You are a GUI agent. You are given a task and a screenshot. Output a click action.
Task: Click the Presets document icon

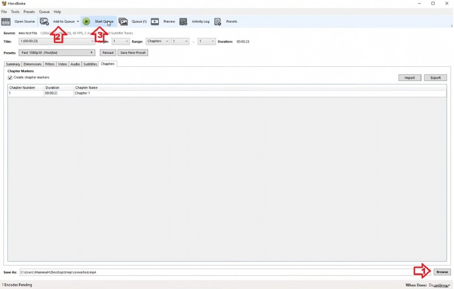coord(217,22)
